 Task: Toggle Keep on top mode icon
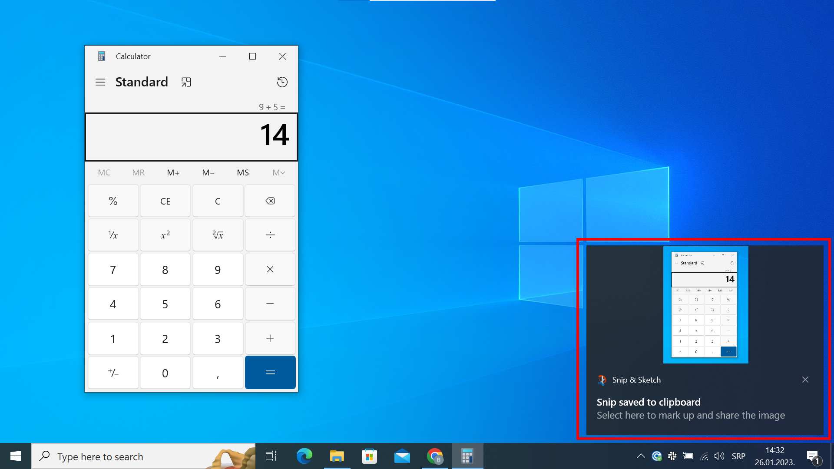pyautogui.click(x=186, y=82)
